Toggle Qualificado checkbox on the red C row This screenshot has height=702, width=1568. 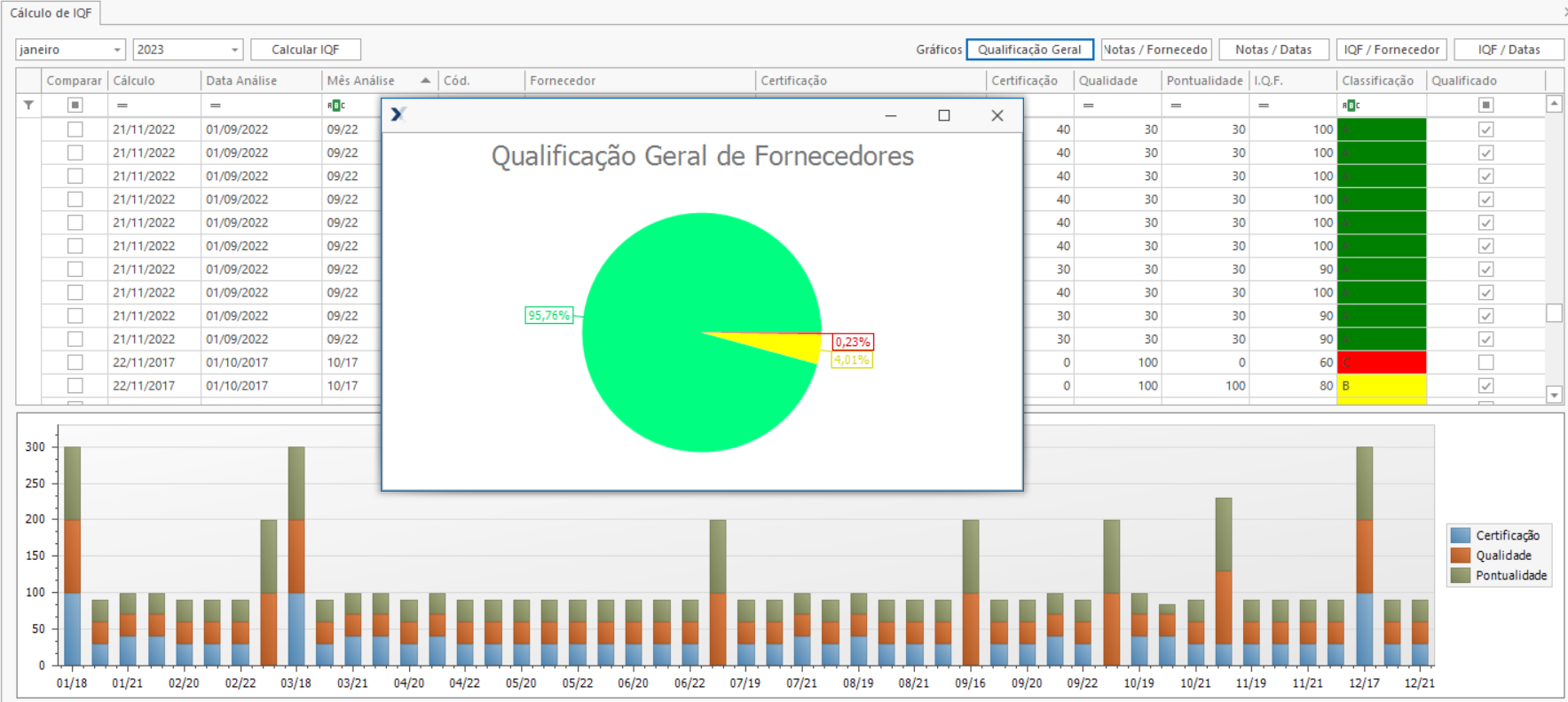tap(1485, 362)
